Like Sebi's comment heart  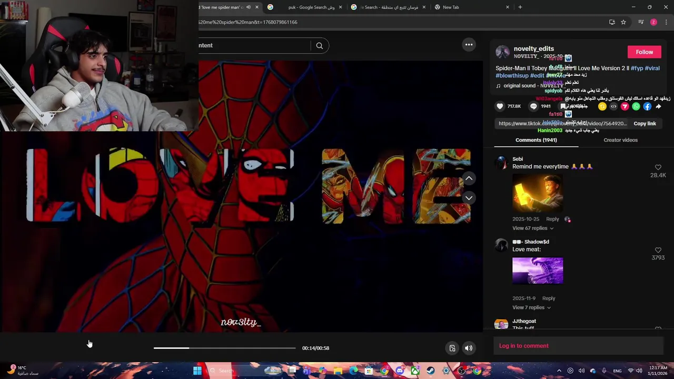(x=658, y=167)
